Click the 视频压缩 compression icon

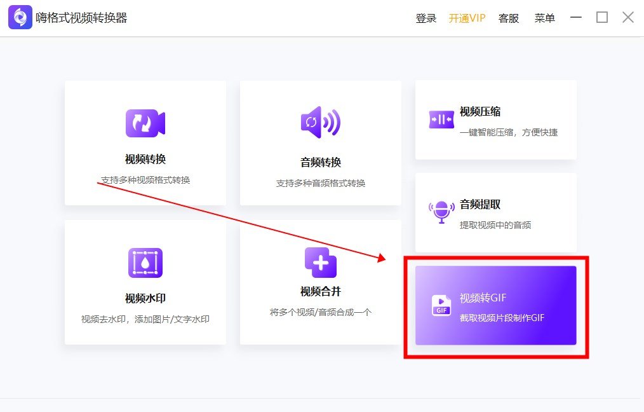click(x=441, y=118)
